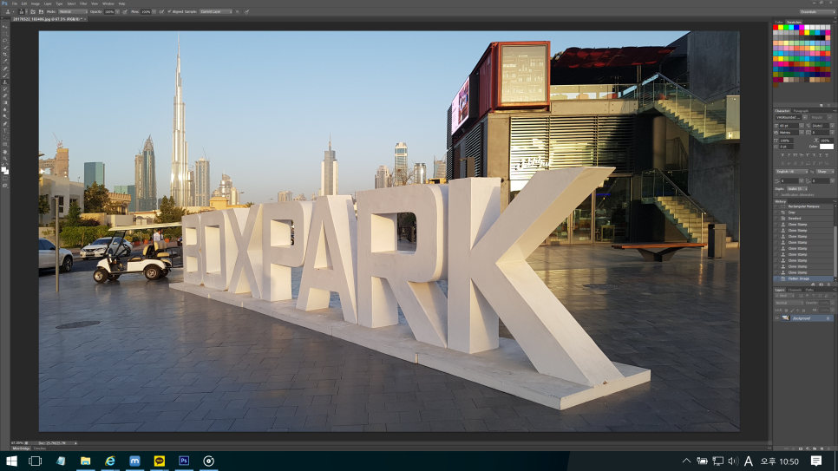The width and height of the screenshot is (838, 471).
Task: Click the Opacity value field in options bar
Action: click(109, 12)
